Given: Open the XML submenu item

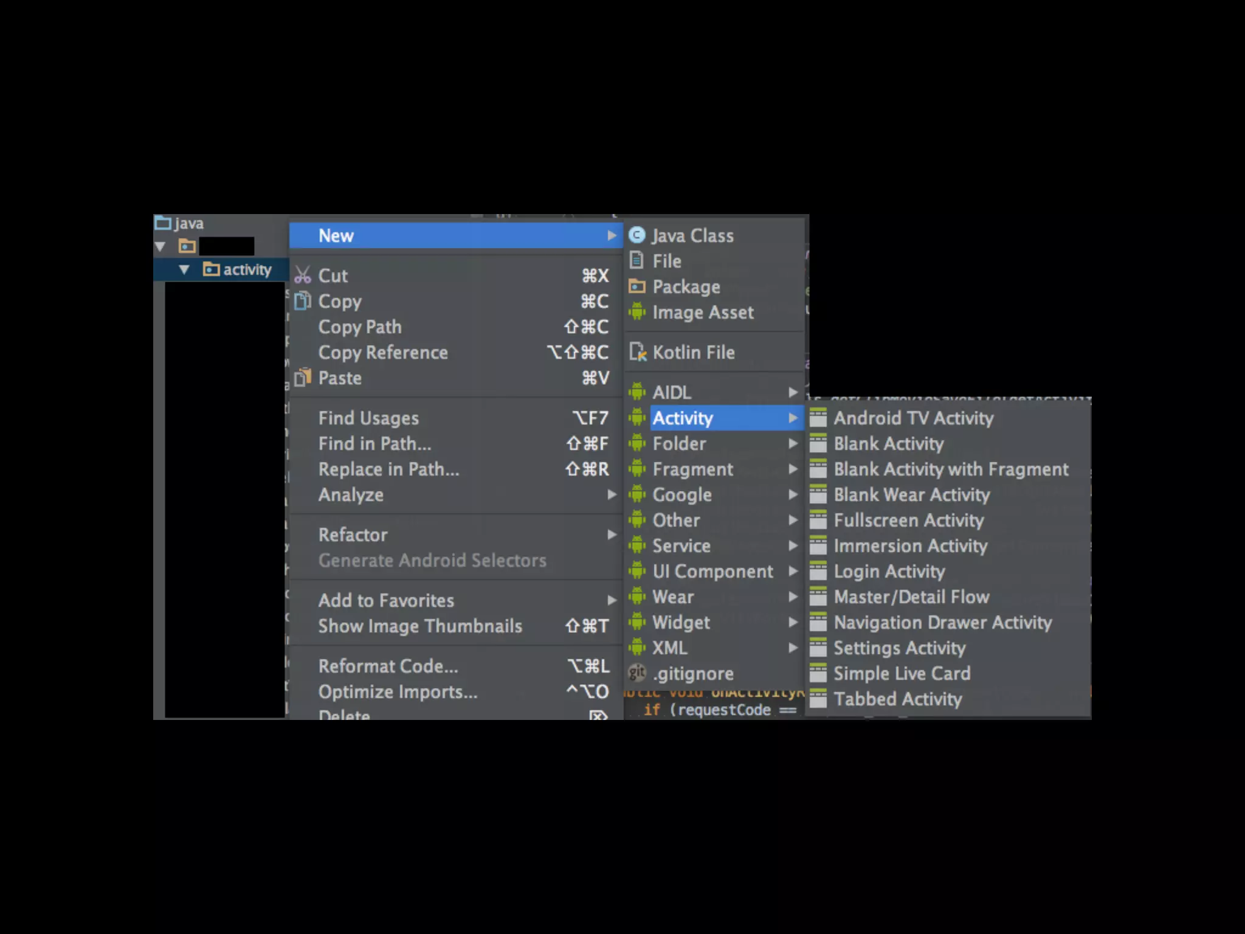Looking at the screenshot, I should click(669, 648).
